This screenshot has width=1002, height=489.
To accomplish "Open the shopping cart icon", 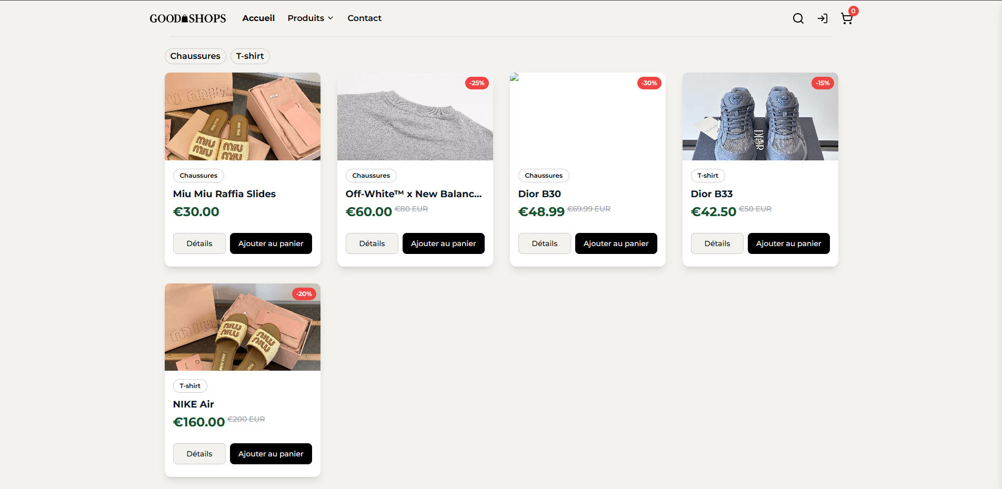I will pos(846,19).
